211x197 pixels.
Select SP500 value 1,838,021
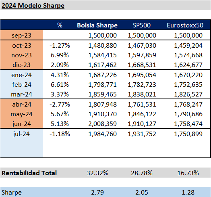142,94
